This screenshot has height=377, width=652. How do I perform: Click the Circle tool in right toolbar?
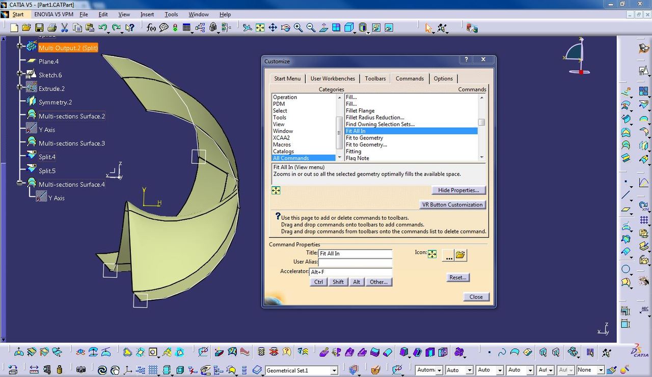626,269
